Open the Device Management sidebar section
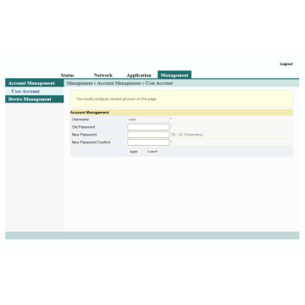 click(34, 99)
